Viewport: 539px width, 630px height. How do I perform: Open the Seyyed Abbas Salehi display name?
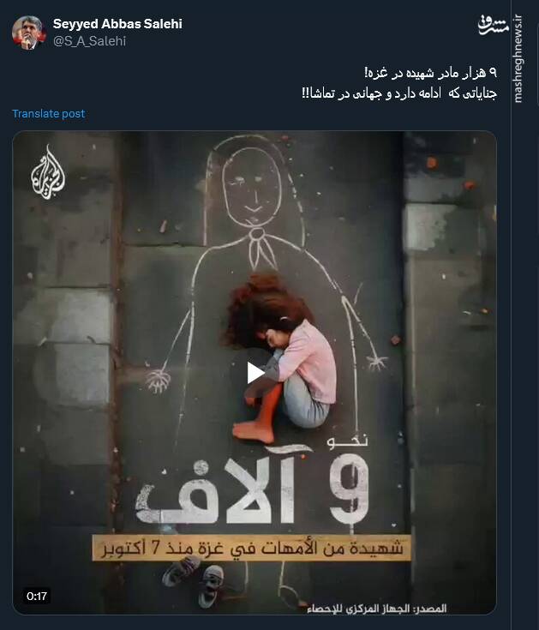tap(117, 24)
